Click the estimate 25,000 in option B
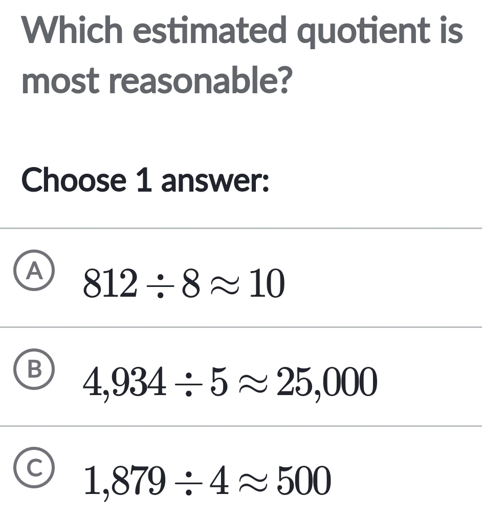This screenshot has height=516, width=482. (327, 383)
